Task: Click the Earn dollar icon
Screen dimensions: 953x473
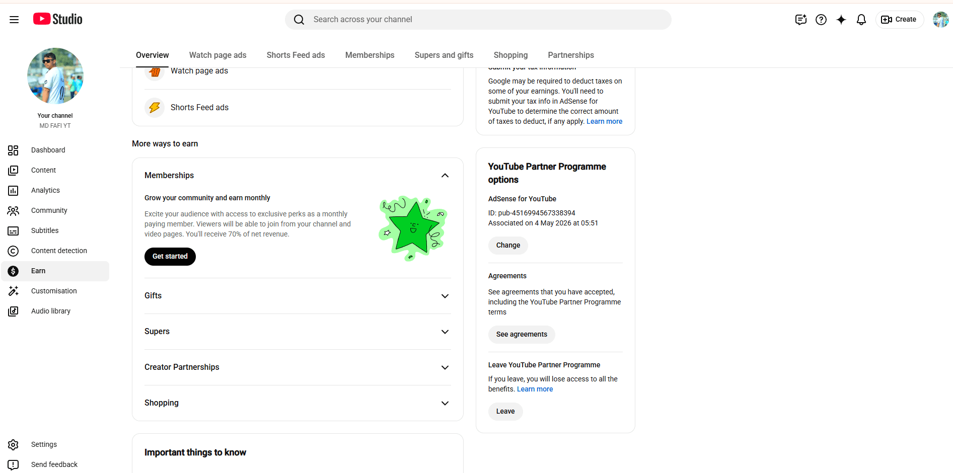Action: (13, 271)
